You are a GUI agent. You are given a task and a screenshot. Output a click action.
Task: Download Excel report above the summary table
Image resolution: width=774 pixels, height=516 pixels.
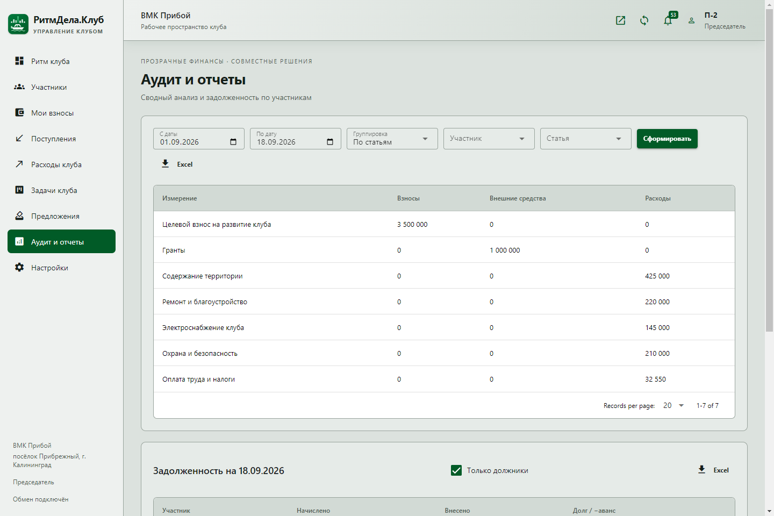click(177, 164)
